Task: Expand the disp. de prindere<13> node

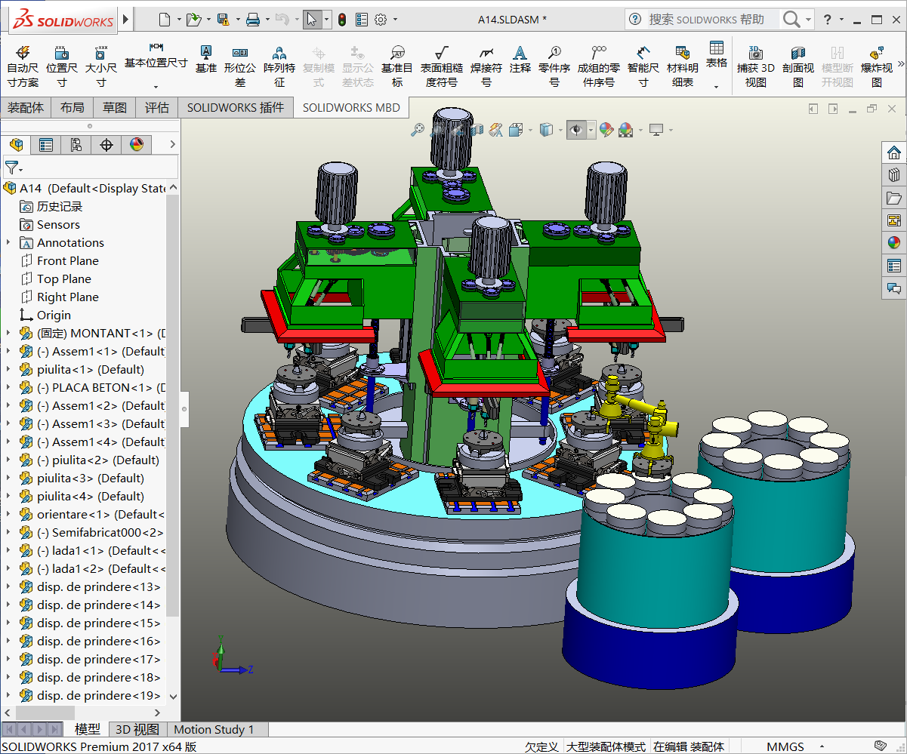Action: point(8,586)
